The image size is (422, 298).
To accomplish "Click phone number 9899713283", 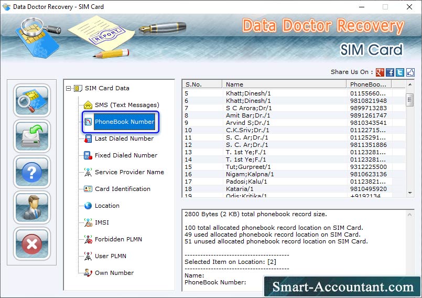I will (368, 108).
